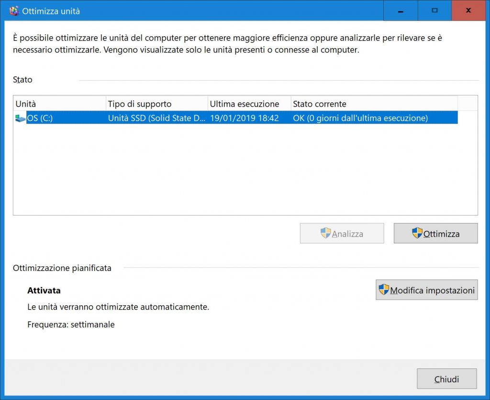490x400 pixels.
Task: Minimize the Ottimizza unità window
Action: click(x=400, y=10)
